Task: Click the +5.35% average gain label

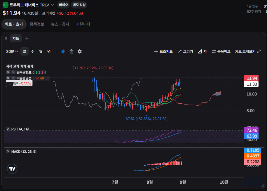Action: pyautogui.click(x=25, y=84)
